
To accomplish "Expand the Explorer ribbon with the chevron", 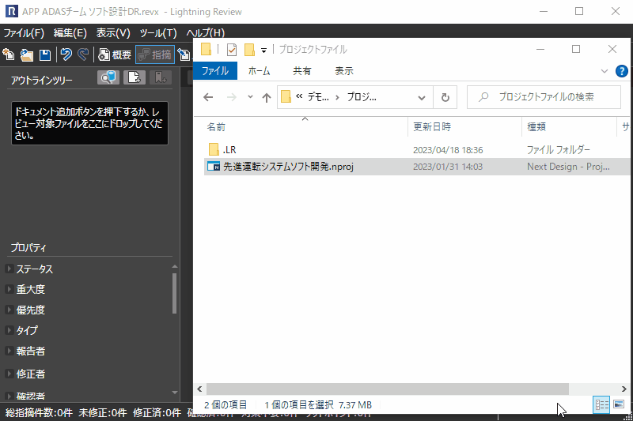I will (x=605, y=71).
